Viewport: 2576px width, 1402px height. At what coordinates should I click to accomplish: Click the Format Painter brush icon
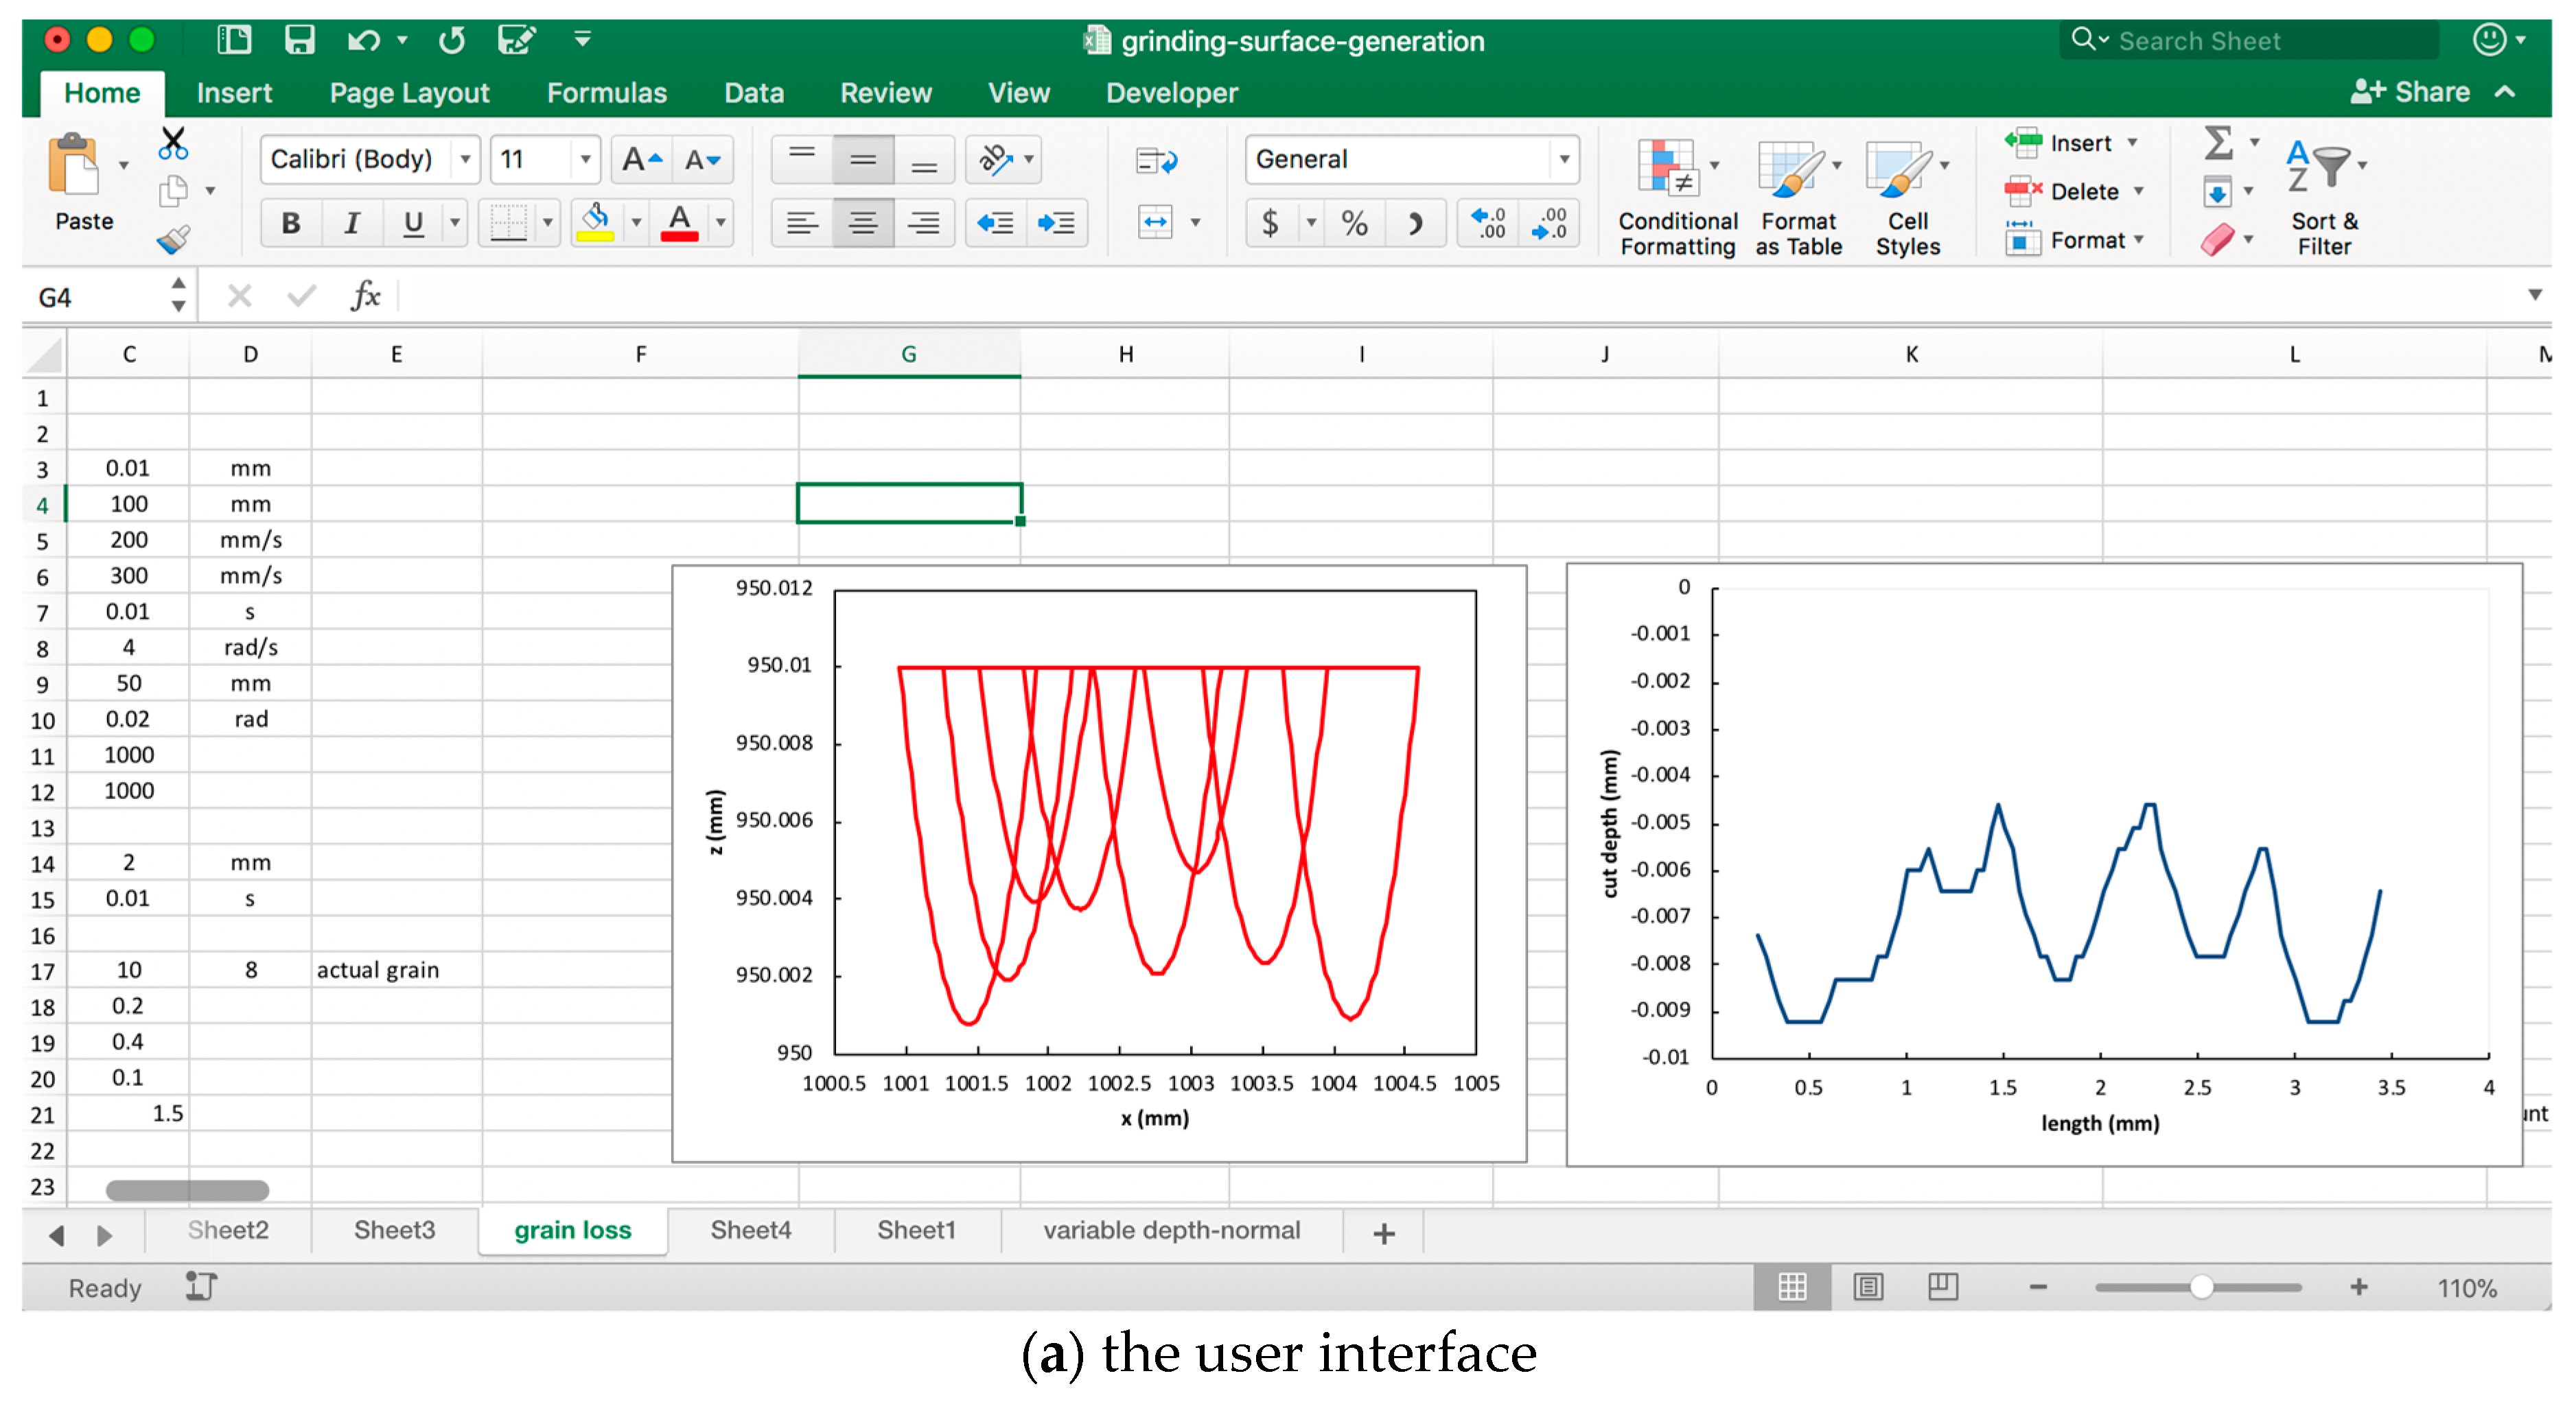click(173, 240)
